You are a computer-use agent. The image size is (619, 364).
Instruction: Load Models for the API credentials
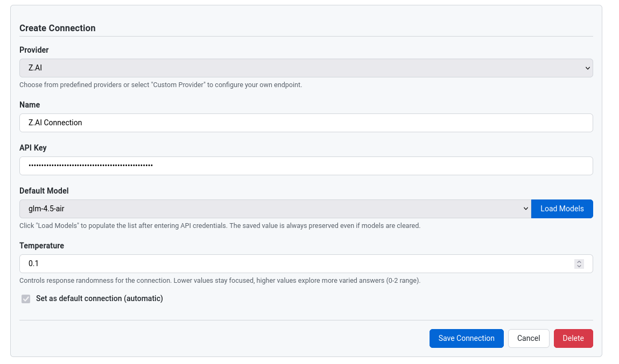click(561, 209)
